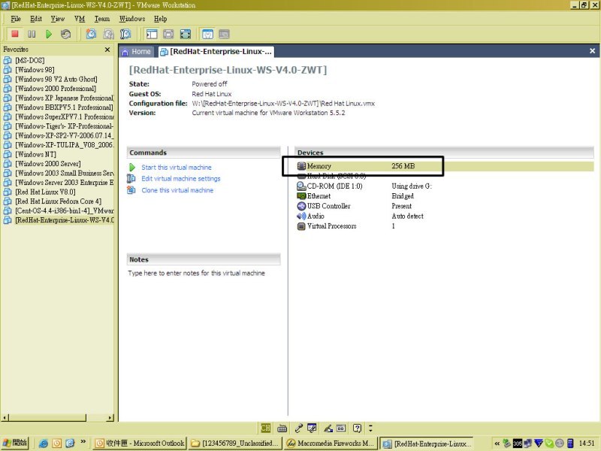The height and width of the screenshot is (451, 601).
Task: Select the Memory 256 MB device row
Action: click(x=445, y=166)
